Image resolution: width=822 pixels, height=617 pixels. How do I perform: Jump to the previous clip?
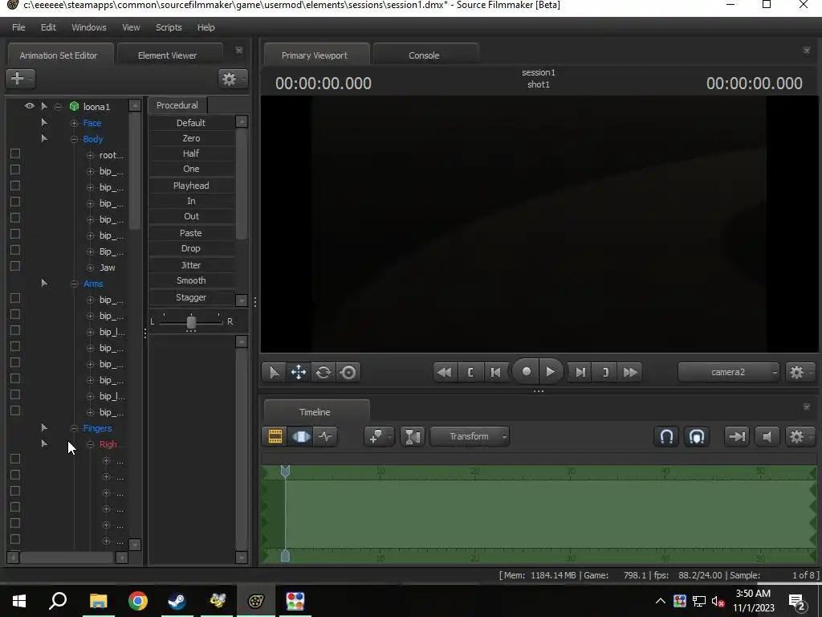[445, 373]
